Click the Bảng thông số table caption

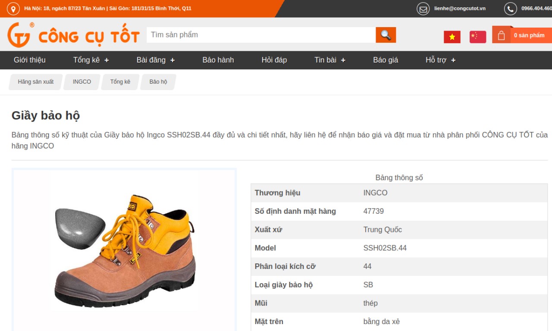[399, 178]
